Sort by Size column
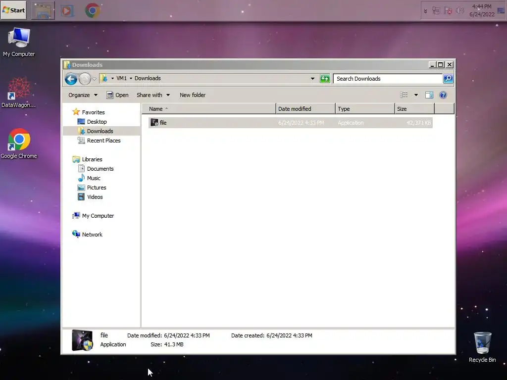Screen dimensions: 507x380 click(415, 109)
